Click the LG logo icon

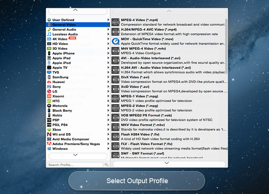pyautogui.click(x=49, y=92)
